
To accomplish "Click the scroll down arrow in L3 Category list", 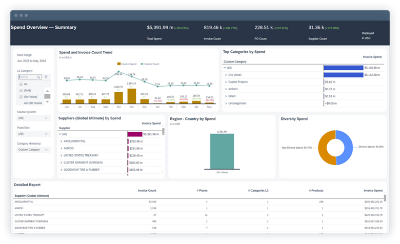I will pos(48,102).
